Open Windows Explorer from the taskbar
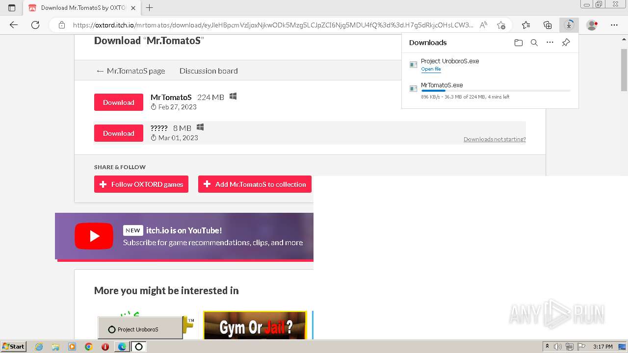This screenshot has width=628, height=353. (55, 347)
